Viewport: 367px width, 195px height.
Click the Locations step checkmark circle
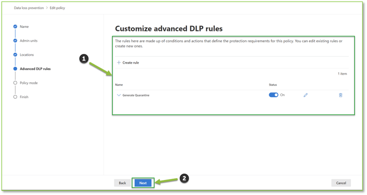pyautogui.click(x=15, y=54)
